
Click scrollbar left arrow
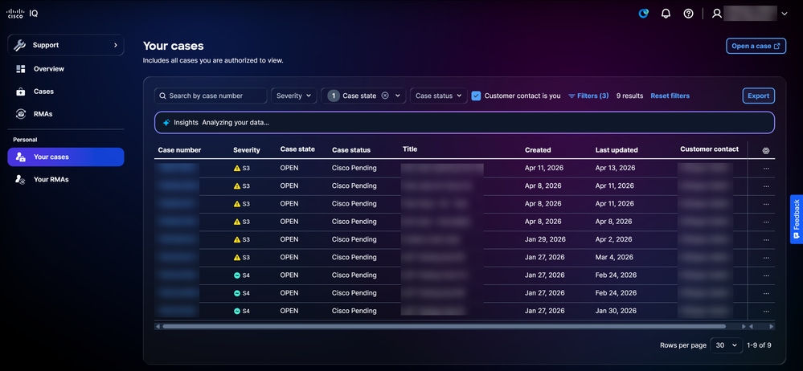coord(158,326)
